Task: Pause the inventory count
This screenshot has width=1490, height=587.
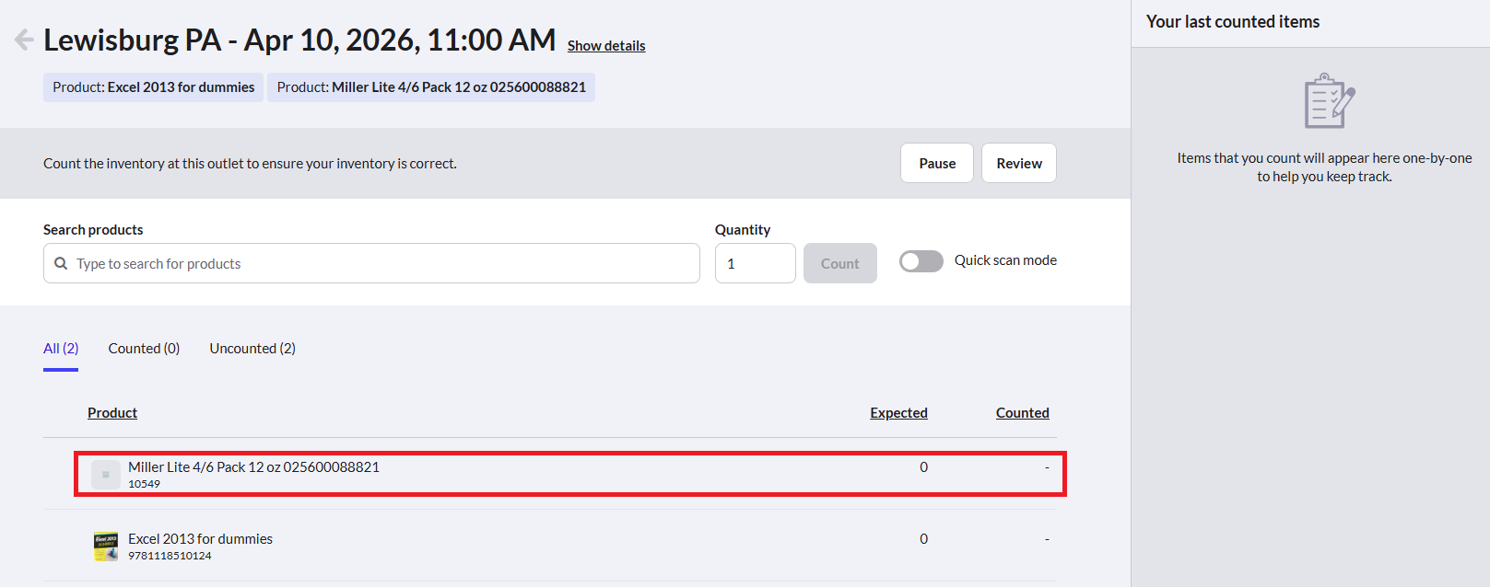Action: 937,163
